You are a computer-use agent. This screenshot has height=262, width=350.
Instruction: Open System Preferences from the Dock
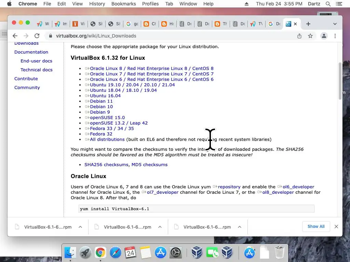[175, 253]
